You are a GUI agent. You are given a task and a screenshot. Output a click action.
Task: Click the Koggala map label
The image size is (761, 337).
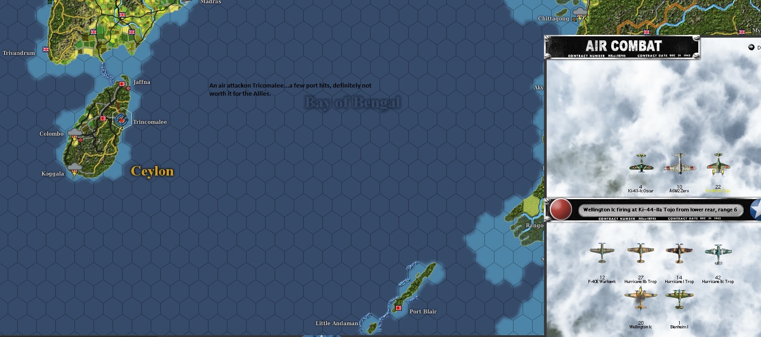[53, 174]
